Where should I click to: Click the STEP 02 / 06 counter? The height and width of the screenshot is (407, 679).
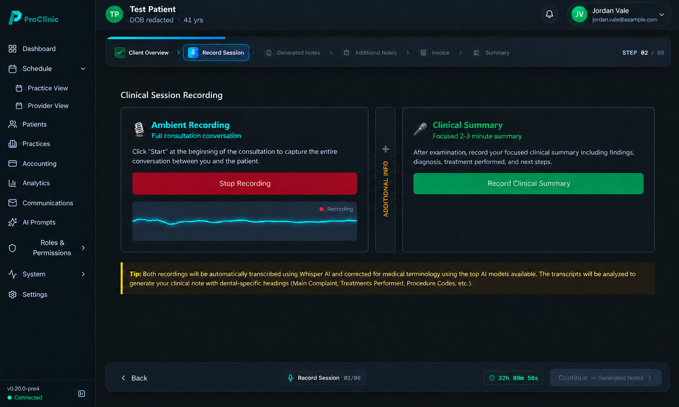643,53
